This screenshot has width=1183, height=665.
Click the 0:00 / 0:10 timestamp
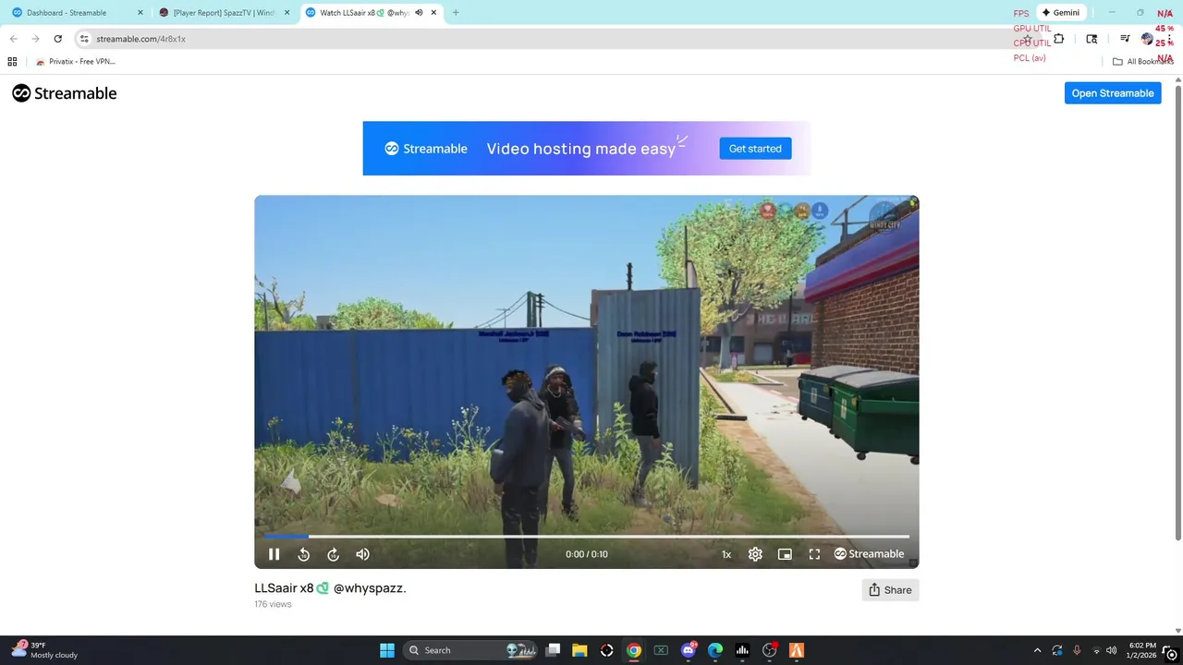pos(587,554)
